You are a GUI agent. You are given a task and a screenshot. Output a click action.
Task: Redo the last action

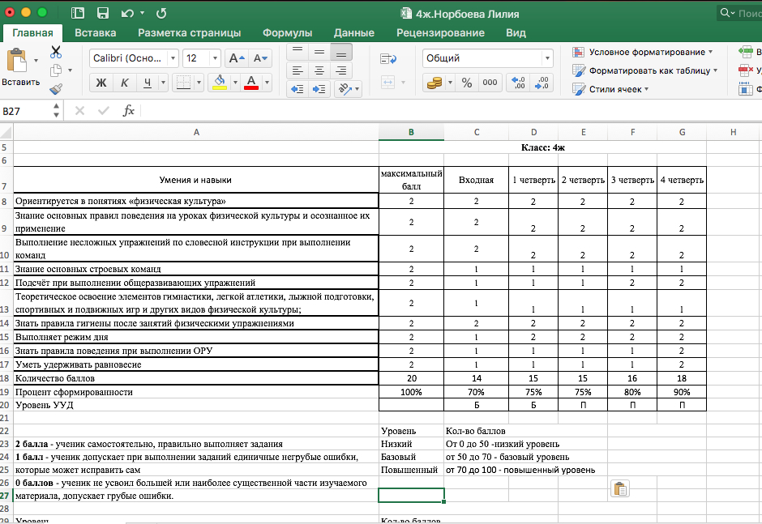[161, 13]
